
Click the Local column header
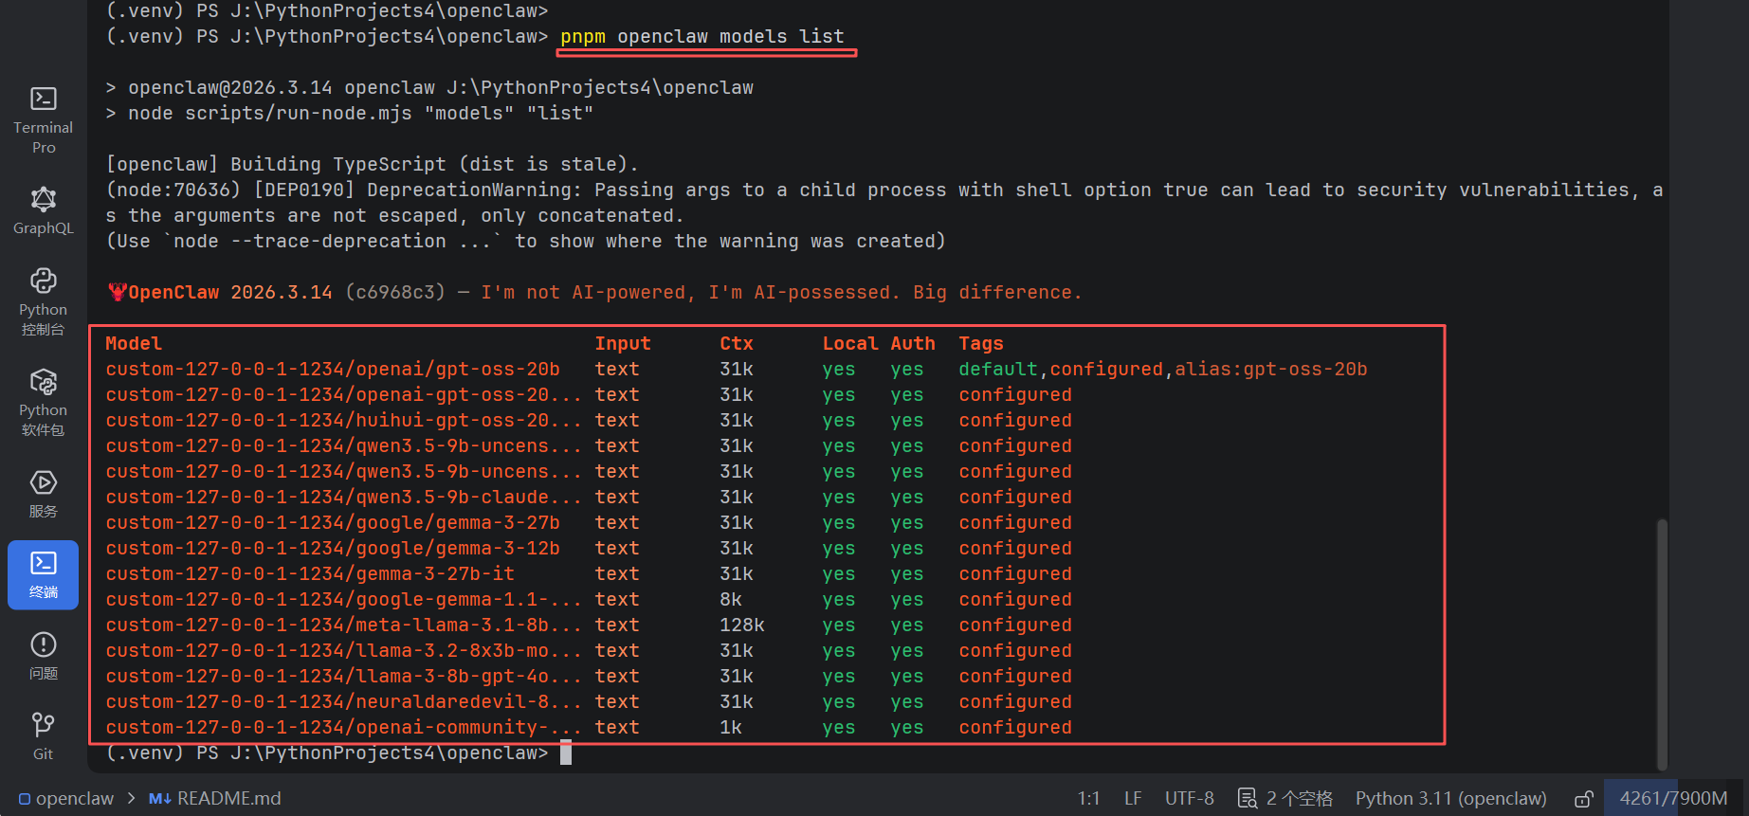point(850,343)
